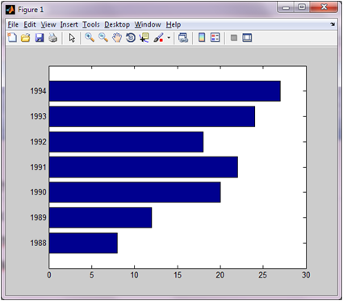The image size is (343, 301).
Task: Activate the Zoom In tool
Action: [90, 38]
